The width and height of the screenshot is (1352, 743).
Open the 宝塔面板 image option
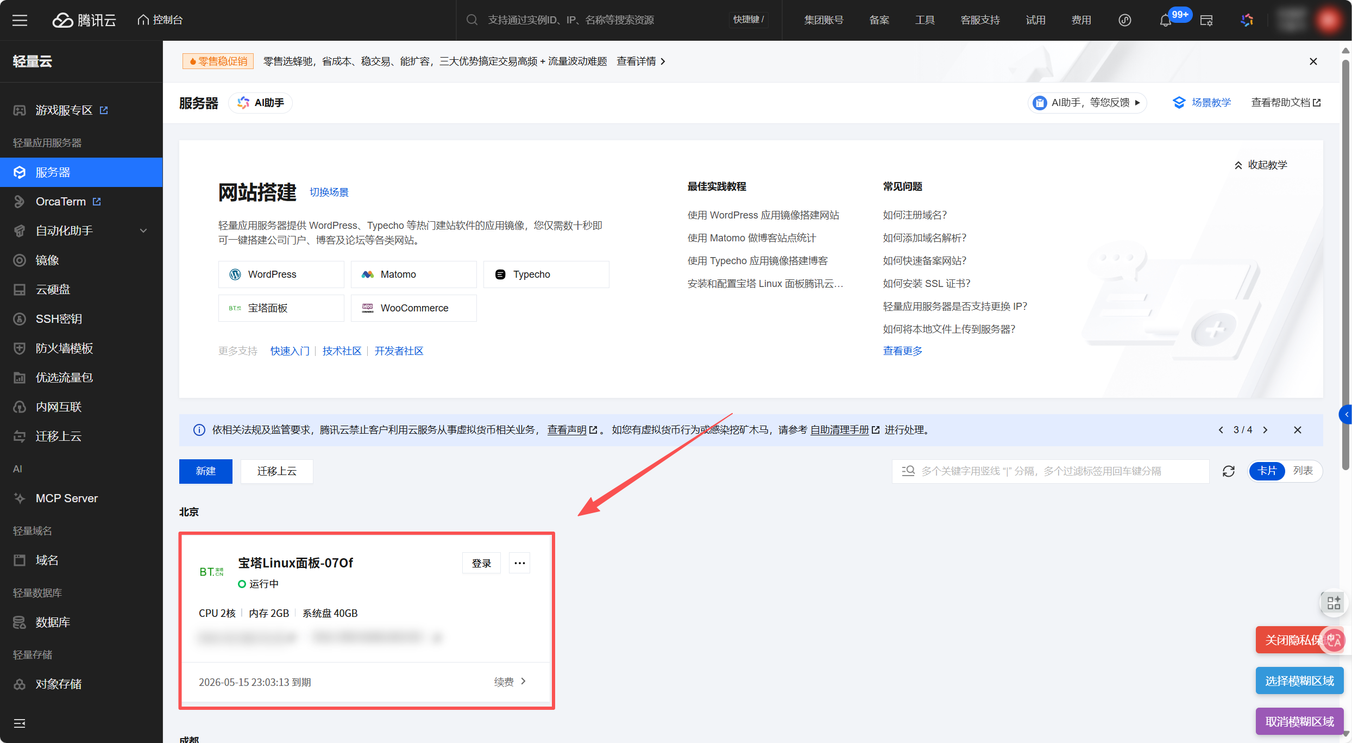click(x=281, y=308)
